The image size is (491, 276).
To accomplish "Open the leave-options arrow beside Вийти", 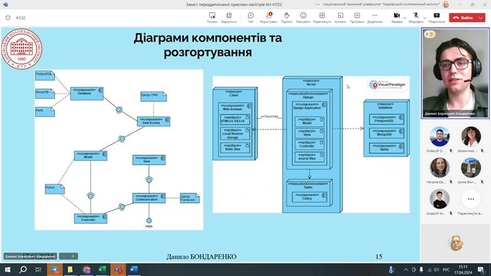I will tap(481, 18).
